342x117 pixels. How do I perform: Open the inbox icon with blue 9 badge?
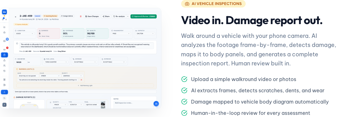(x=4, y=41)
